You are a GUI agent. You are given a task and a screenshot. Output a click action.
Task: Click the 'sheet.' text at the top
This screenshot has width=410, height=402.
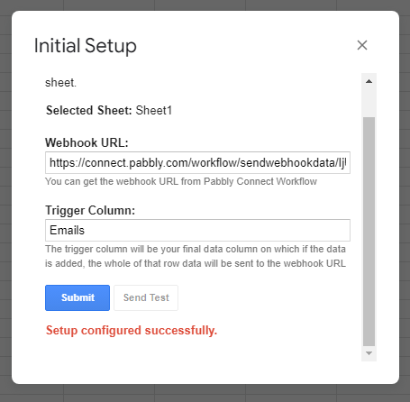(60, 83)
